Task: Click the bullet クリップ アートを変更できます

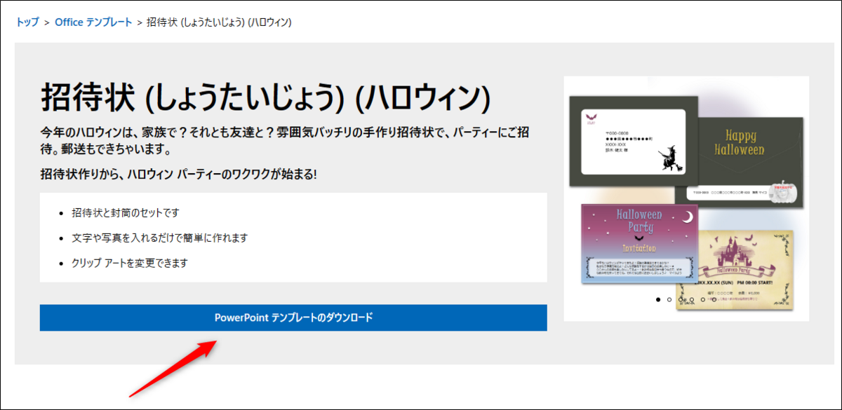Action: [x=130, y=263]
